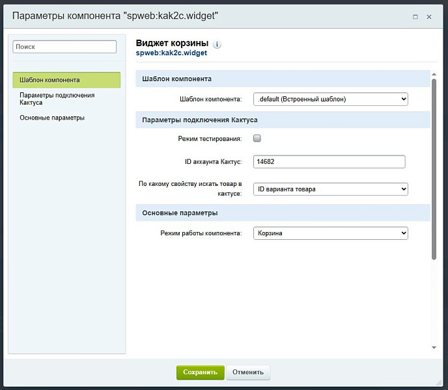
Task: Expand the 'ID варианта товара' property dropdown
Action: pyautogui.click(x=330, y=189)
